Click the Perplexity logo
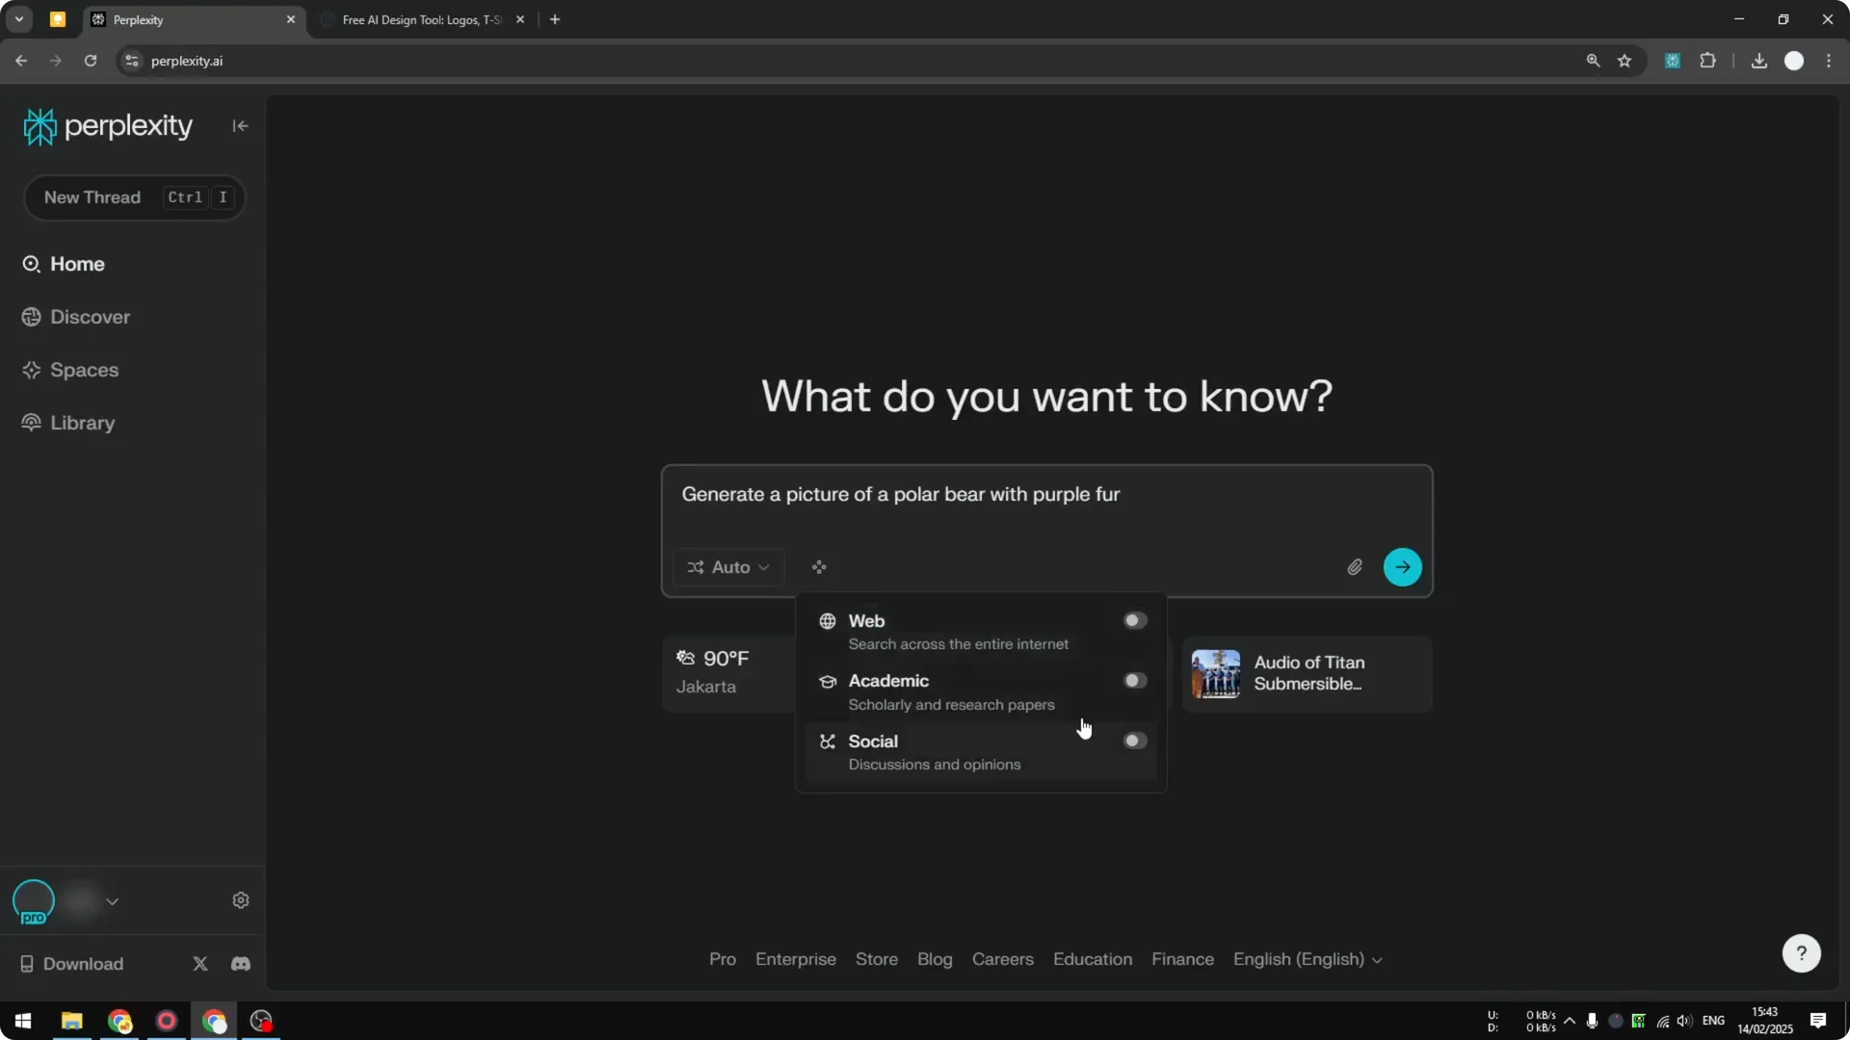Screen dimensions: 1850x1040 click(108, 125)
